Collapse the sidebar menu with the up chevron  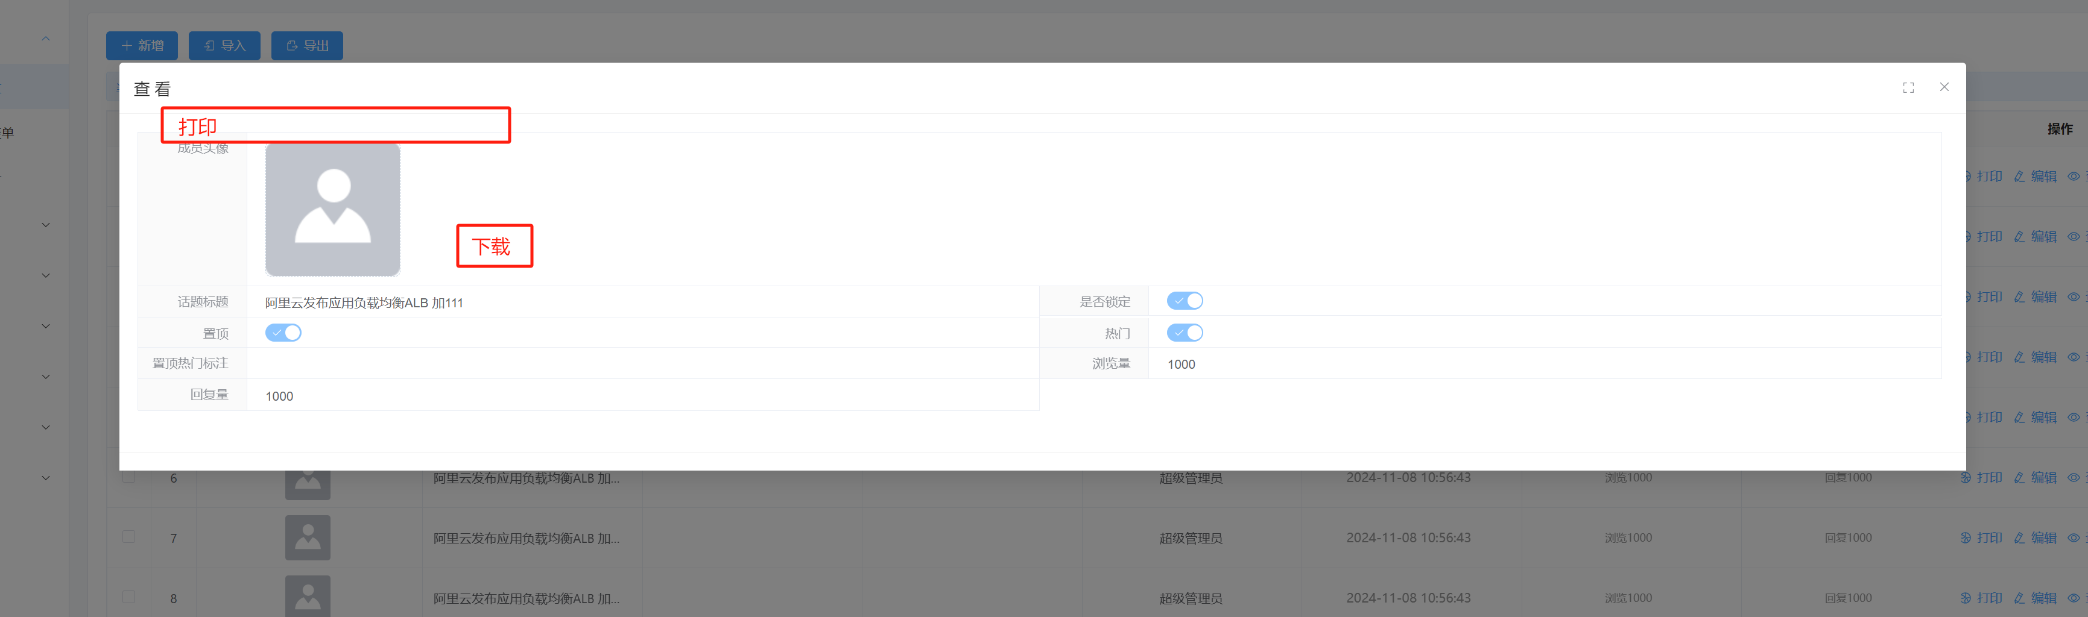(46, 38)
